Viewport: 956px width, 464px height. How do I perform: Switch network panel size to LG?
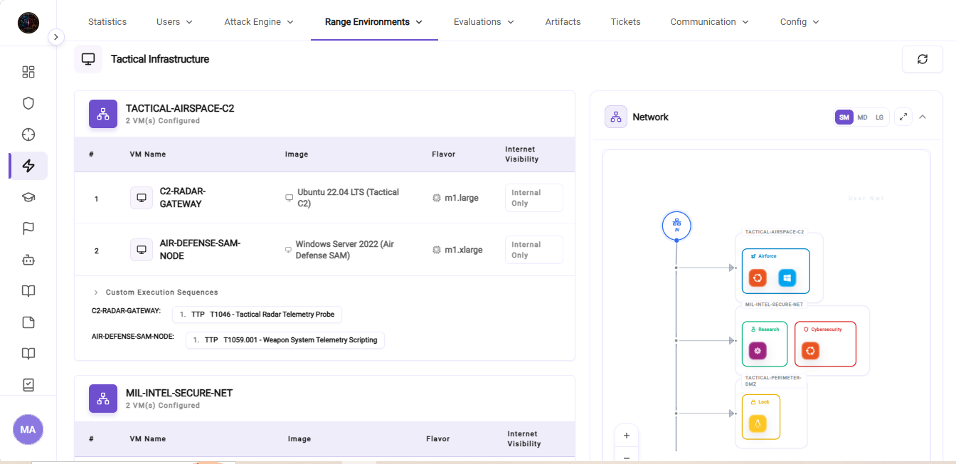(880, 117)
